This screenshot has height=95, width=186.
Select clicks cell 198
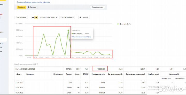point(78,88)
